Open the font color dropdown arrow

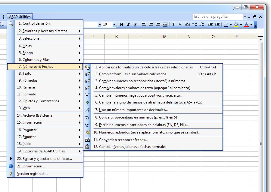click(x=251, y=25)
